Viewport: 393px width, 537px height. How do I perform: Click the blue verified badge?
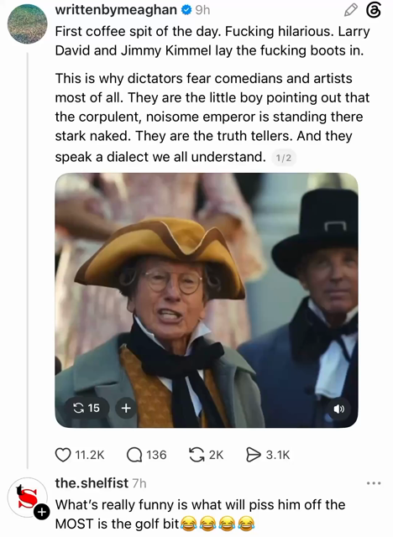pyautogui.click(x=186, y=10)
